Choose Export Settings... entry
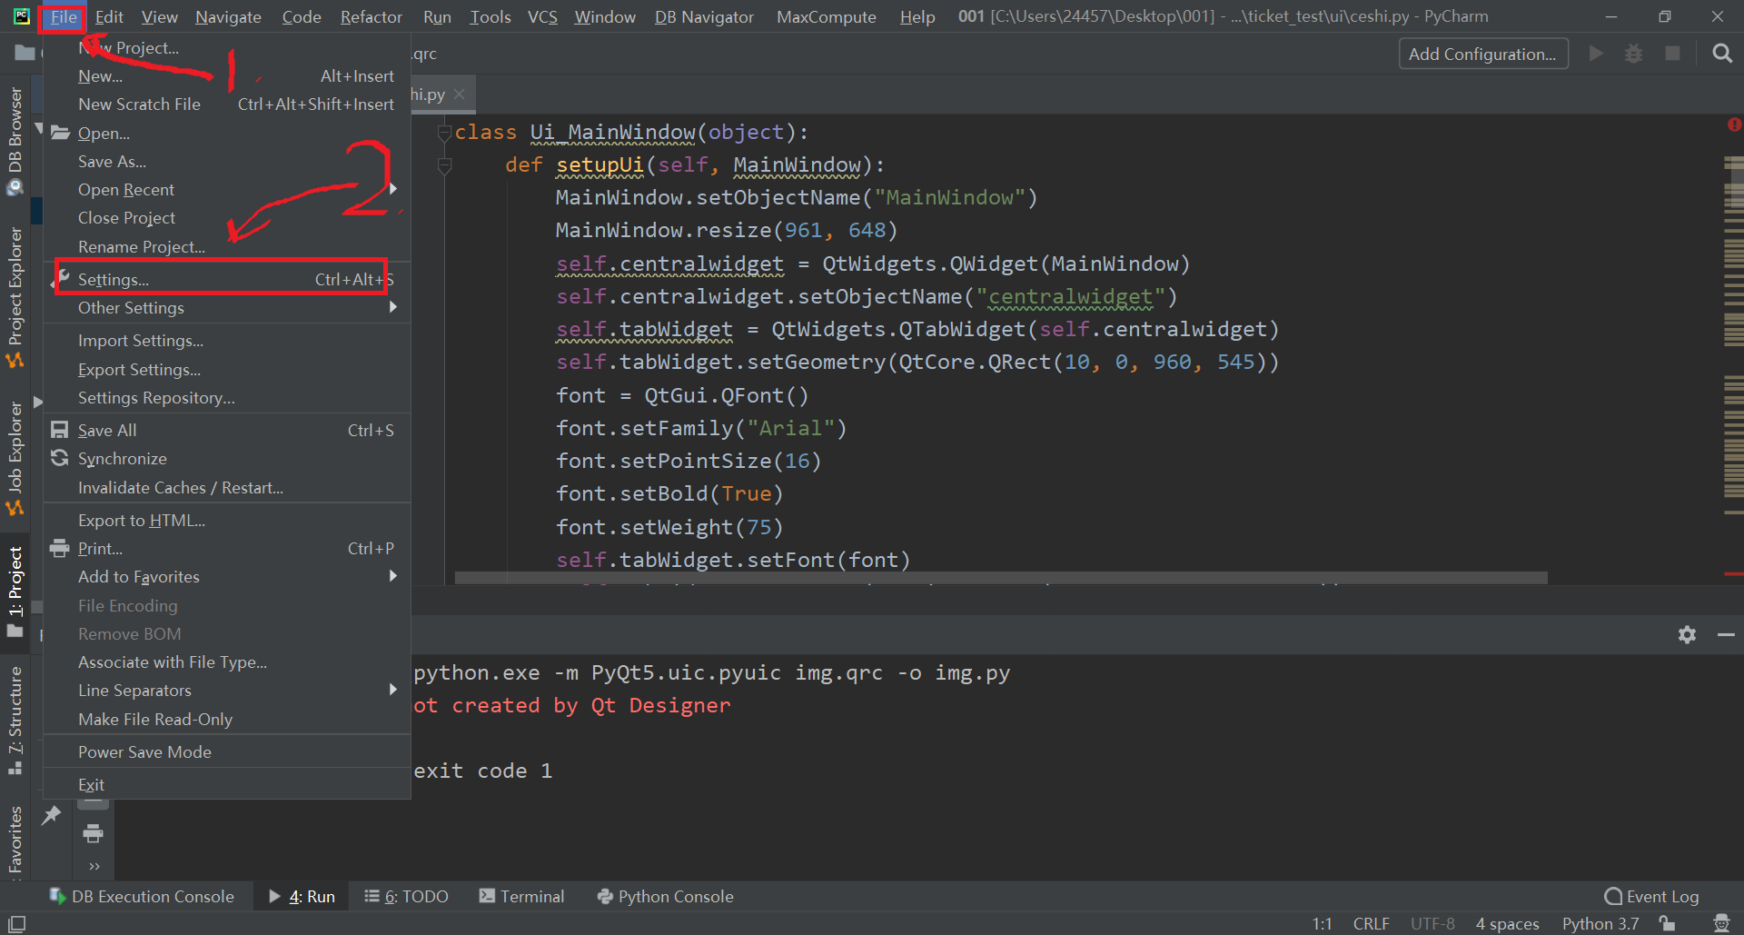 coord(227,370)
